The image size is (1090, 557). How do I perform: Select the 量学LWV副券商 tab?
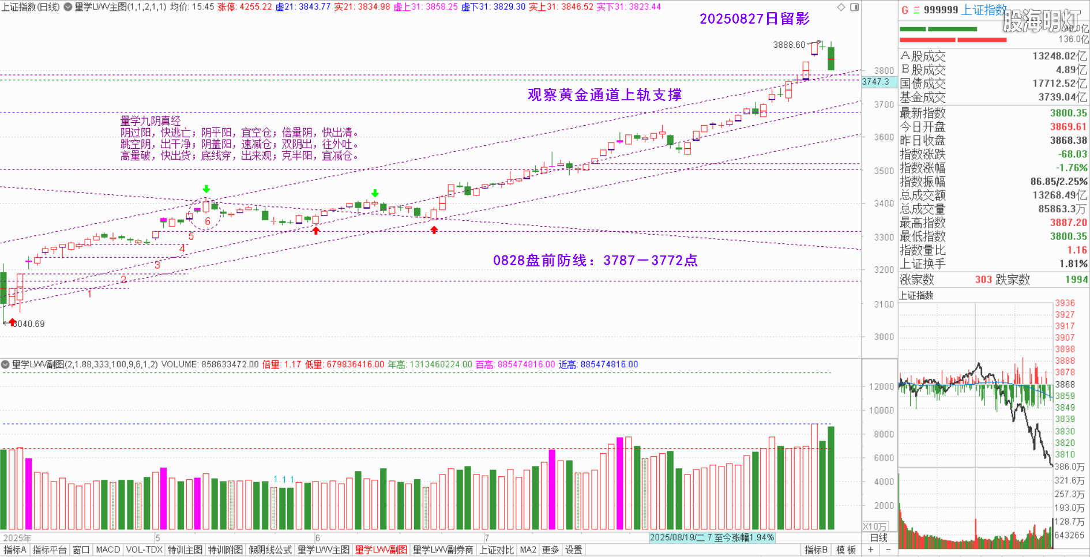click(x=443, y=550)
